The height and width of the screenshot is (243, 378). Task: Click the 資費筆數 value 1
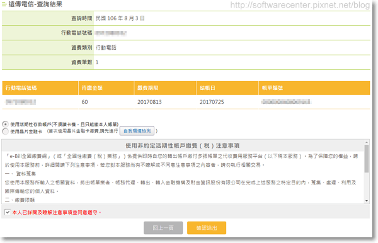97,62
